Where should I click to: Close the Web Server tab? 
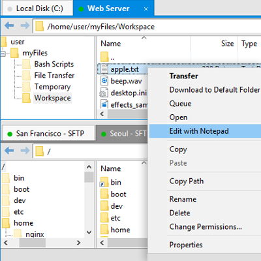(146, 9)
